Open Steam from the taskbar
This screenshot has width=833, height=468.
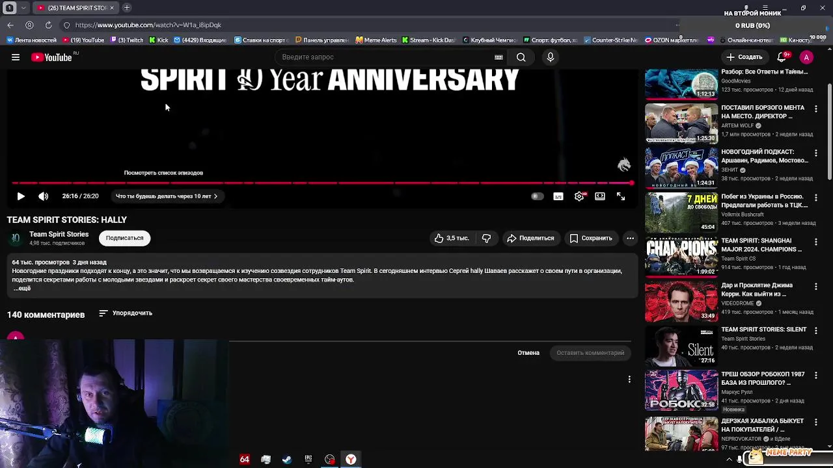287,460
